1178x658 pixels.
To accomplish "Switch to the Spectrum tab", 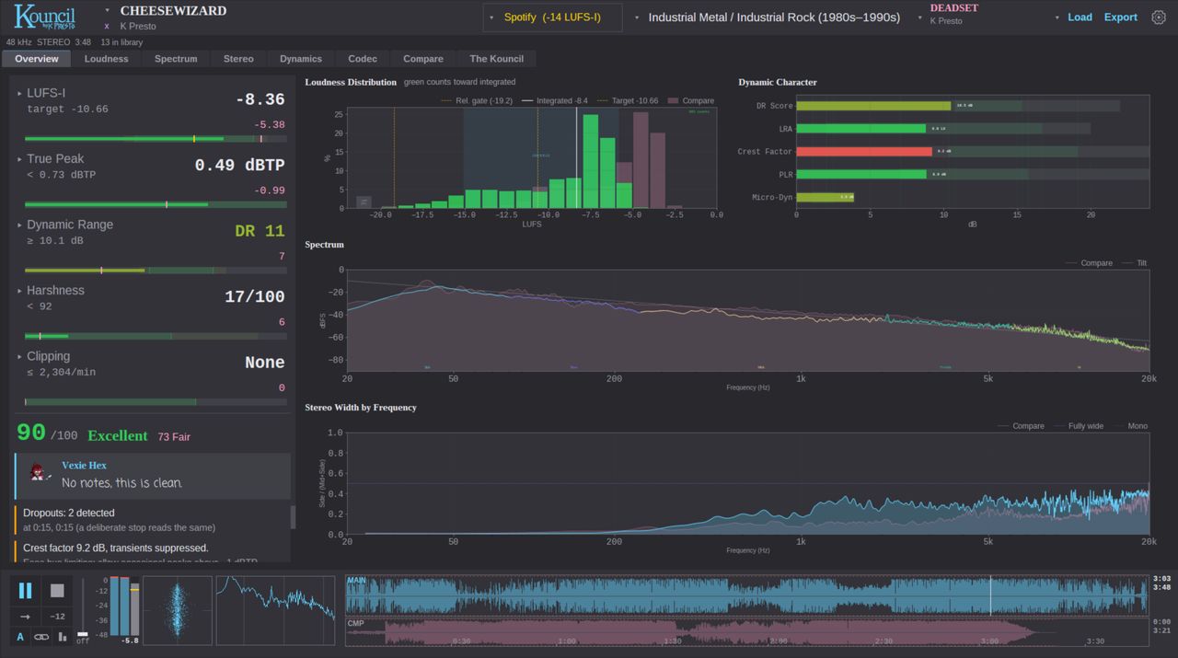I will coord(176,59).
